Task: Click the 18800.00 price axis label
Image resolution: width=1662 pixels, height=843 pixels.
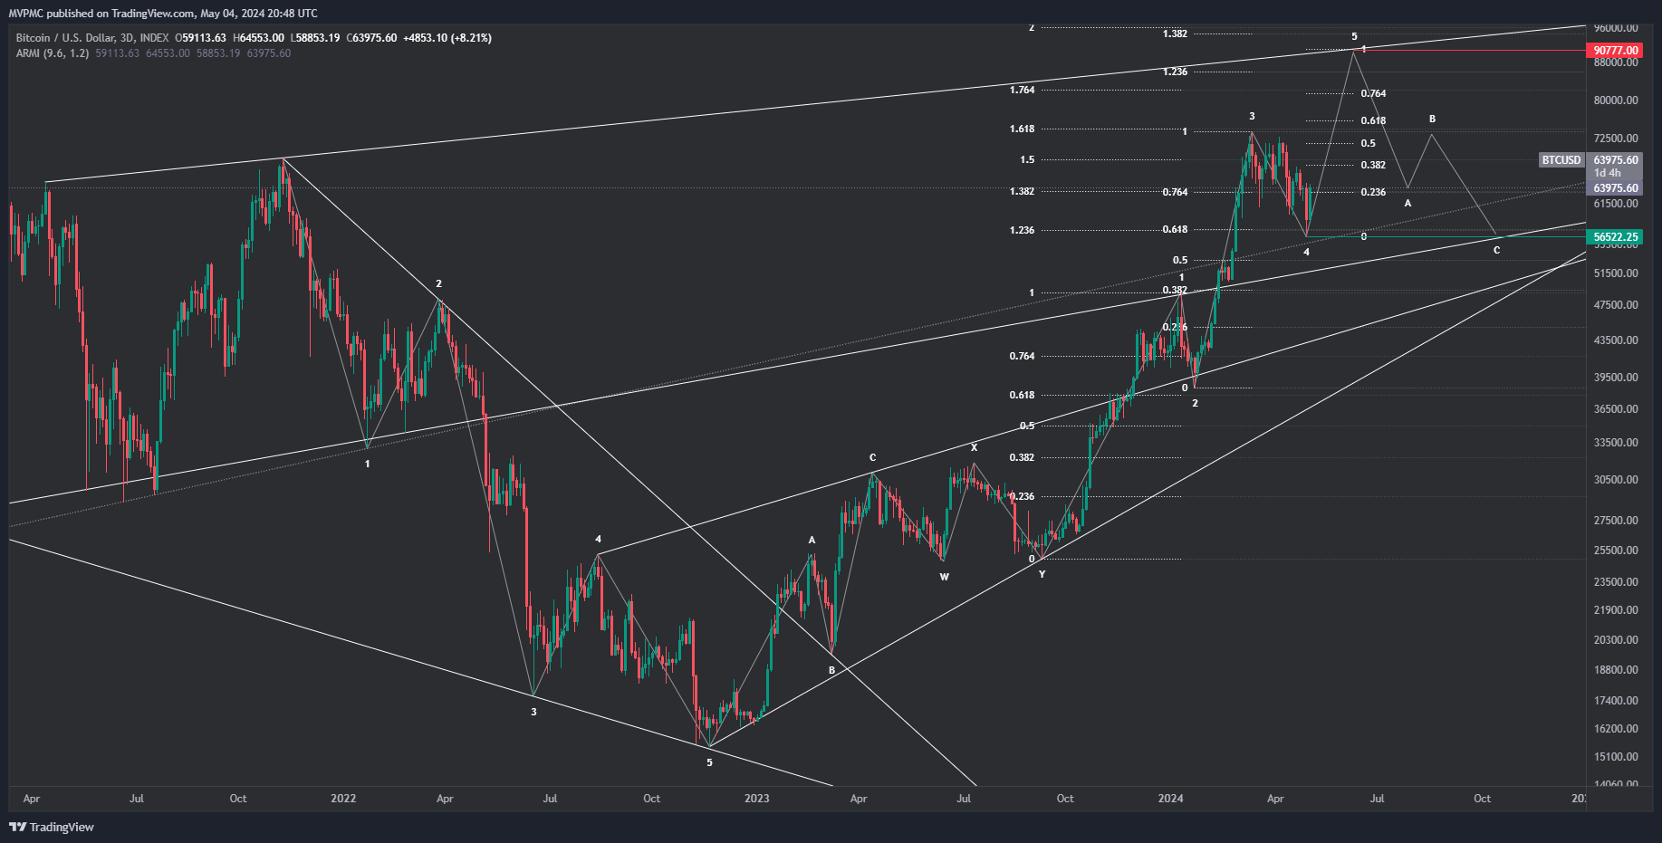Action: tap(1616, 670)
